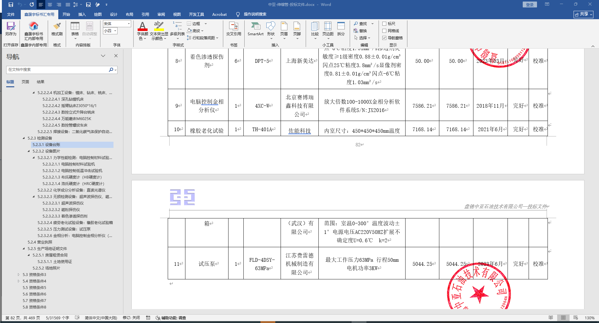Switch to 结果 tab in navigation pane
The height and width of the screenshot is (323, 599).
pyautogui.click(x=41, y=82)
